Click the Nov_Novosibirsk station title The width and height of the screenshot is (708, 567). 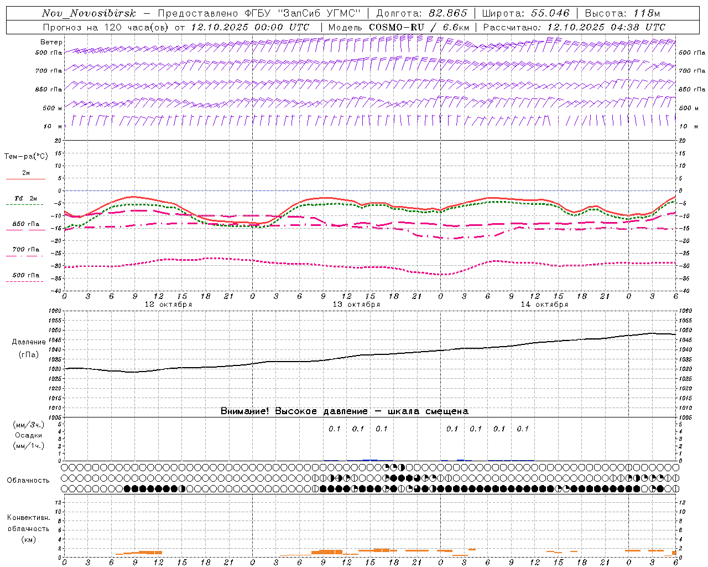coord(88,14)
